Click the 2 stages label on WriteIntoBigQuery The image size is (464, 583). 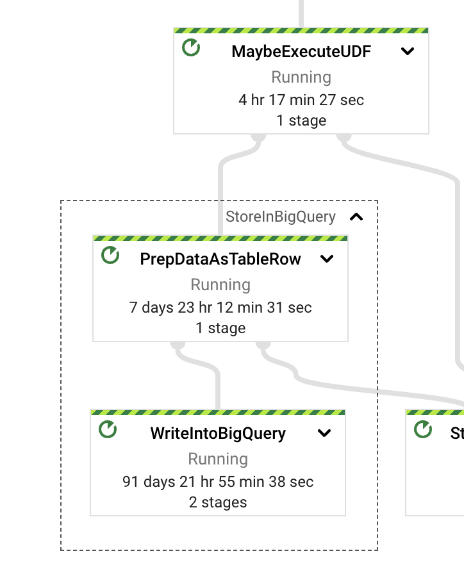coord(218,502)
